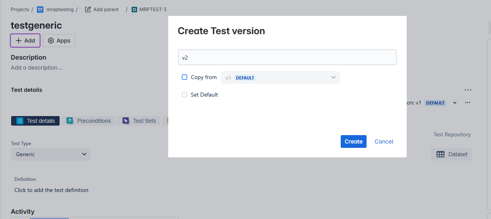Click the Test details tab list icon
Image resolution: width=491 pixels, height=219 pixels.
coord(20,121)
